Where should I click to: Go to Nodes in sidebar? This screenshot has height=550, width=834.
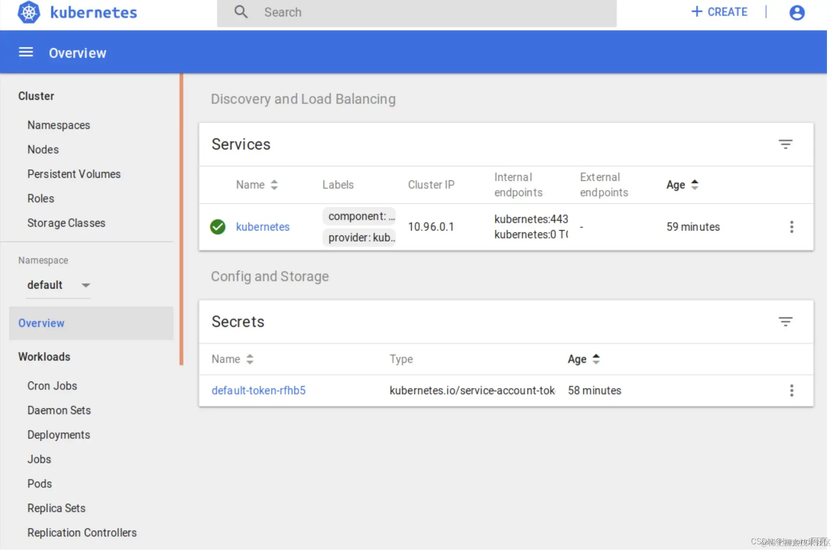coord(43,150)
